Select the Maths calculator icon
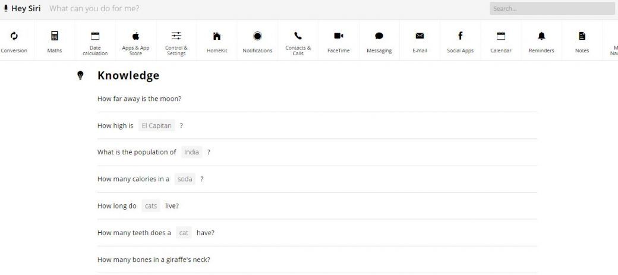618x275 pixels. tap(55, 36)
